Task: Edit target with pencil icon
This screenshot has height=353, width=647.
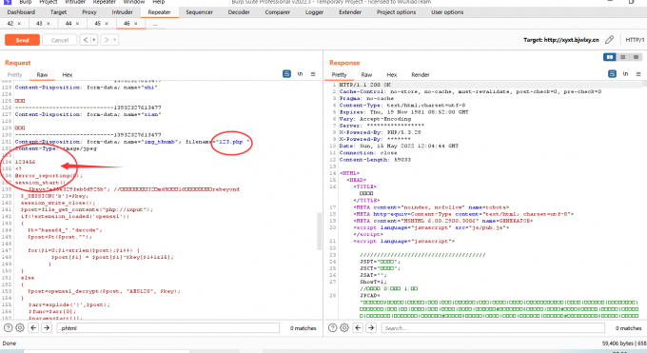Action: tap(610, 40)
